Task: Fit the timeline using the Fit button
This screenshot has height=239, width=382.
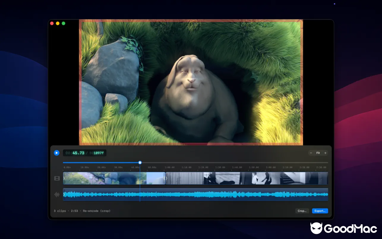Action: (x=318, y=153)
